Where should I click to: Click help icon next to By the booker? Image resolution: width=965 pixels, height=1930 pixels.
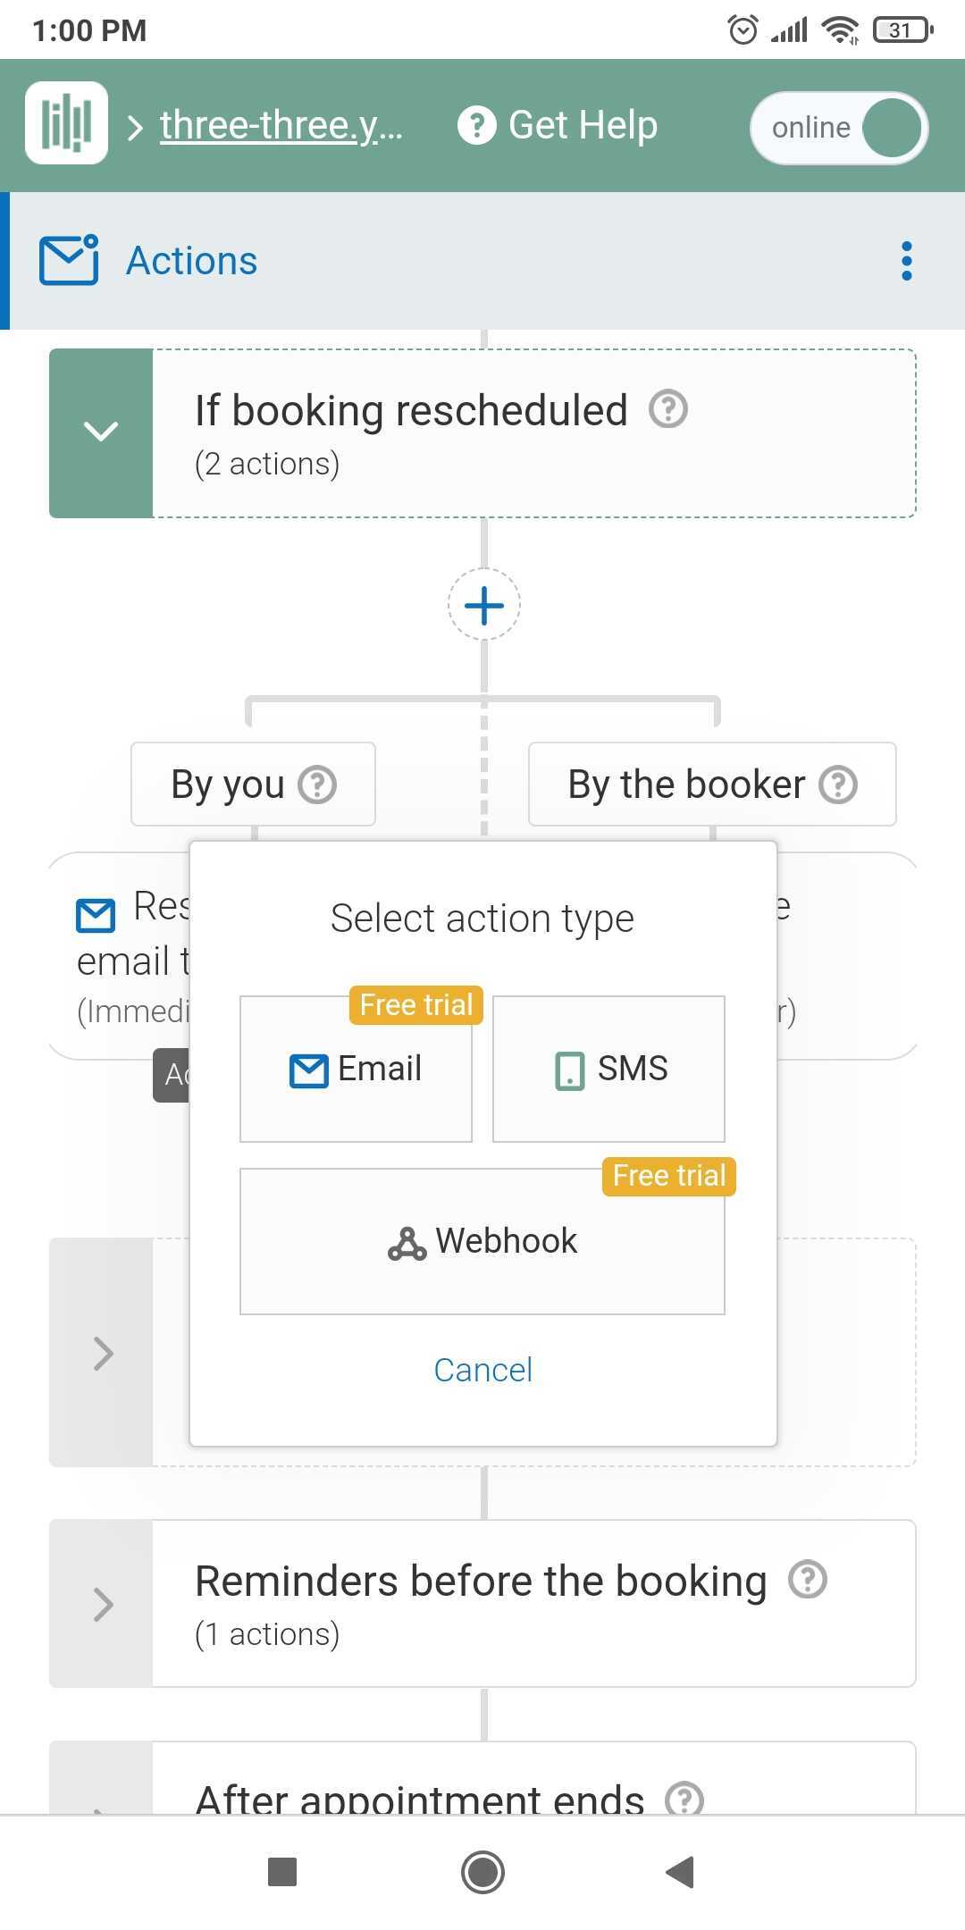pos(838,785)
